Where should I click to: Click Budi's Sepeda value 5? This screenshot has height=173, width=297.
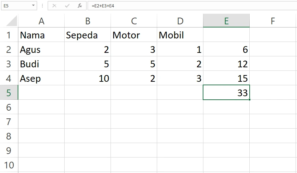click(x=88, y=64)
